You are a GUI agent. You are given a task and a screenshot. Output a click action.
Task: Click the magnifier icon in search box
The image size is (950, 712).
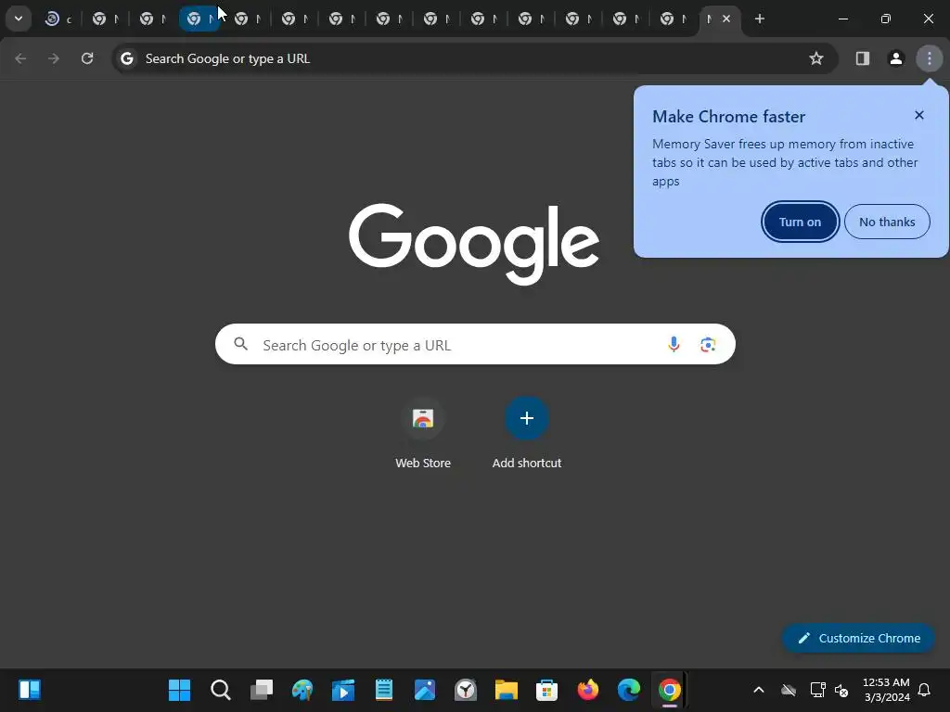(x=241, y=344)
